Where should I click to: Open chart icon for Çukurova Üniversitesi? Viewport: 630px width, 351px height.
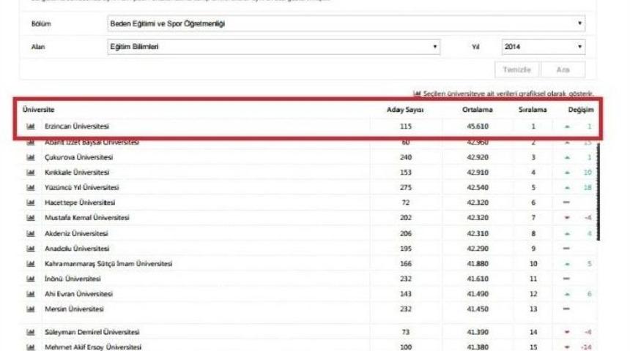coord(31,157)
